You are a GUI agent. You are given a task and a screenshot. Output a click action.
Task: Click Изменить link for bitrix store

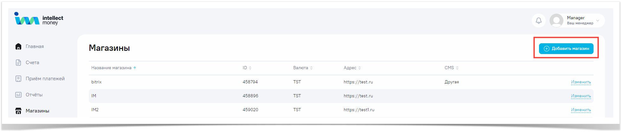(x=581, y=82)
